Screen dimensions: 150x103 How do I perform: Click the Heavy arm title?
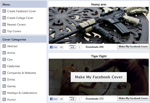[99, 4]
